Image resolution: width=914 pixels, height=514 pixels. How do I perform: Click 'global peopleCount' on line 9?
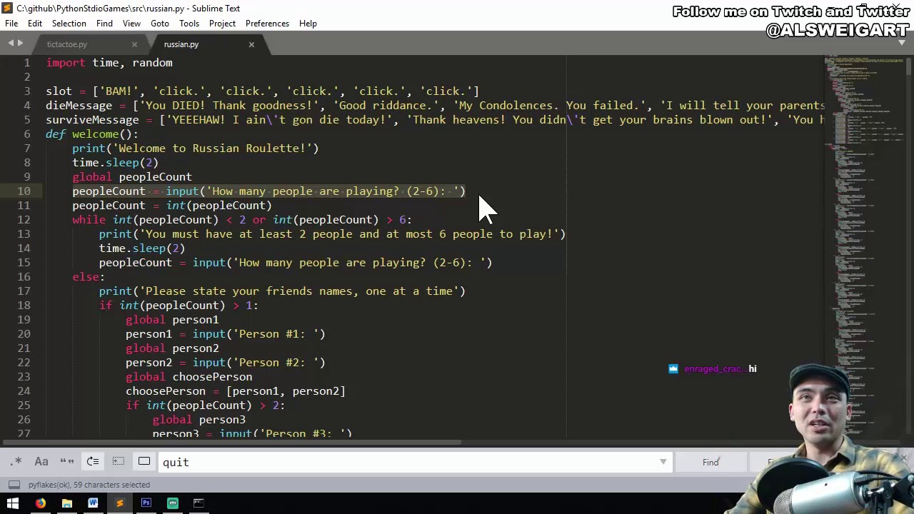coord(132,177)
